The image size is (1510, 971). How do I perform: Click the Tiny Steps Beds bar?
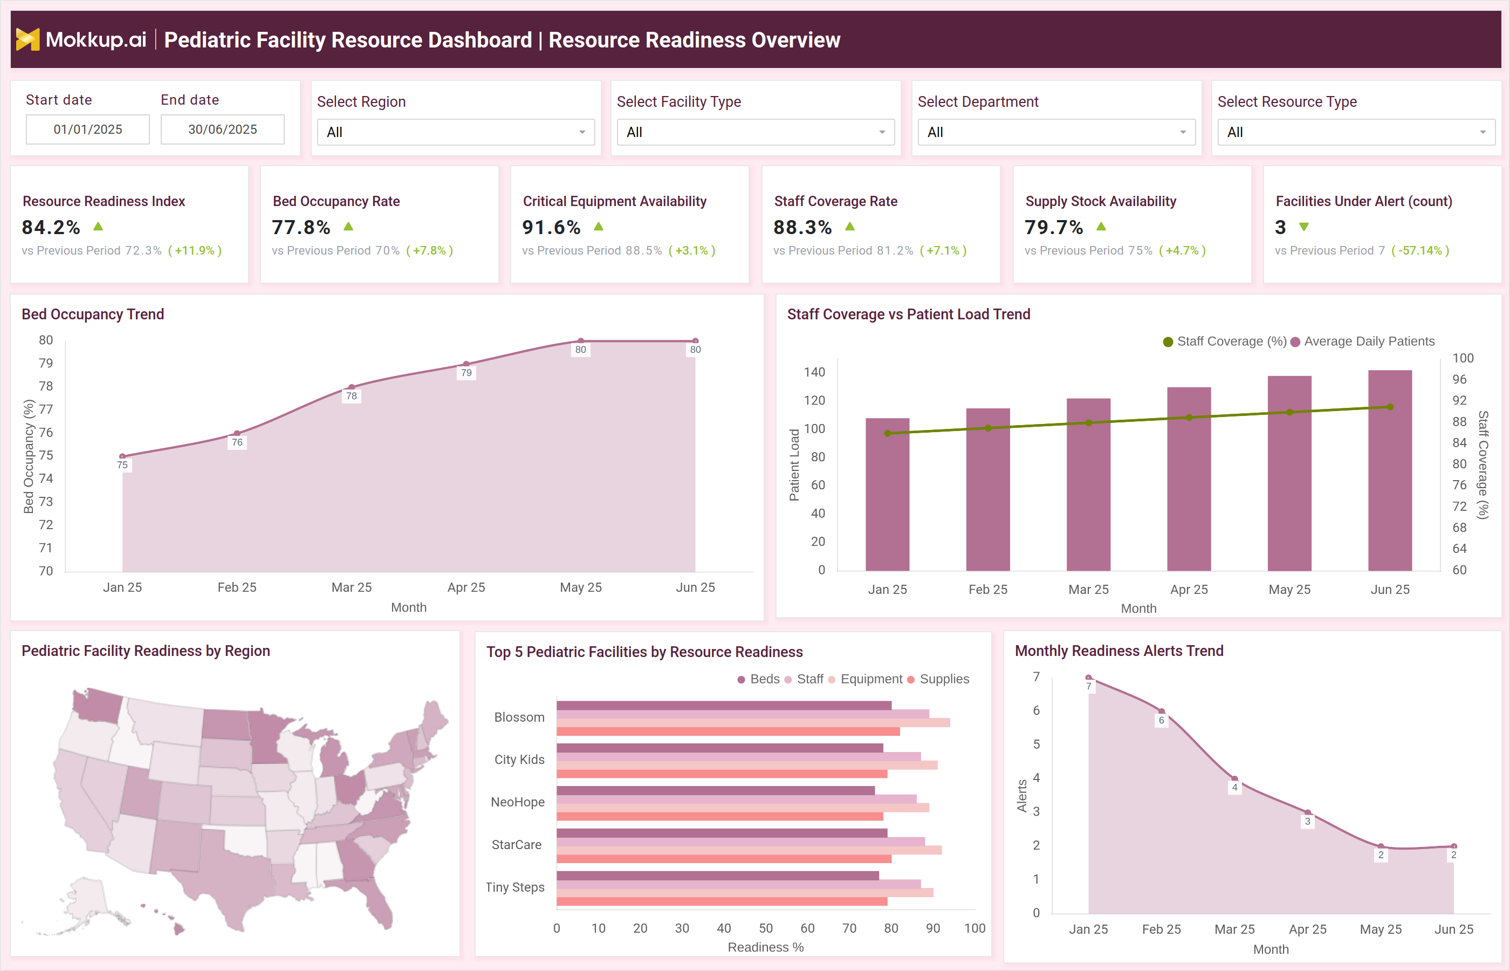718,876
